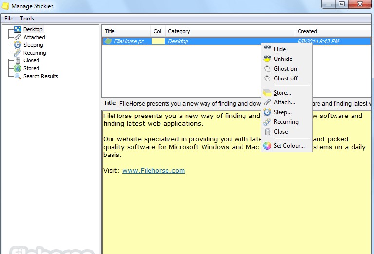This screenshot has width=374, height=254.
Task: Click the FileHorse pr... title cell
Action: pyautogui.click(x=130, y=41)
